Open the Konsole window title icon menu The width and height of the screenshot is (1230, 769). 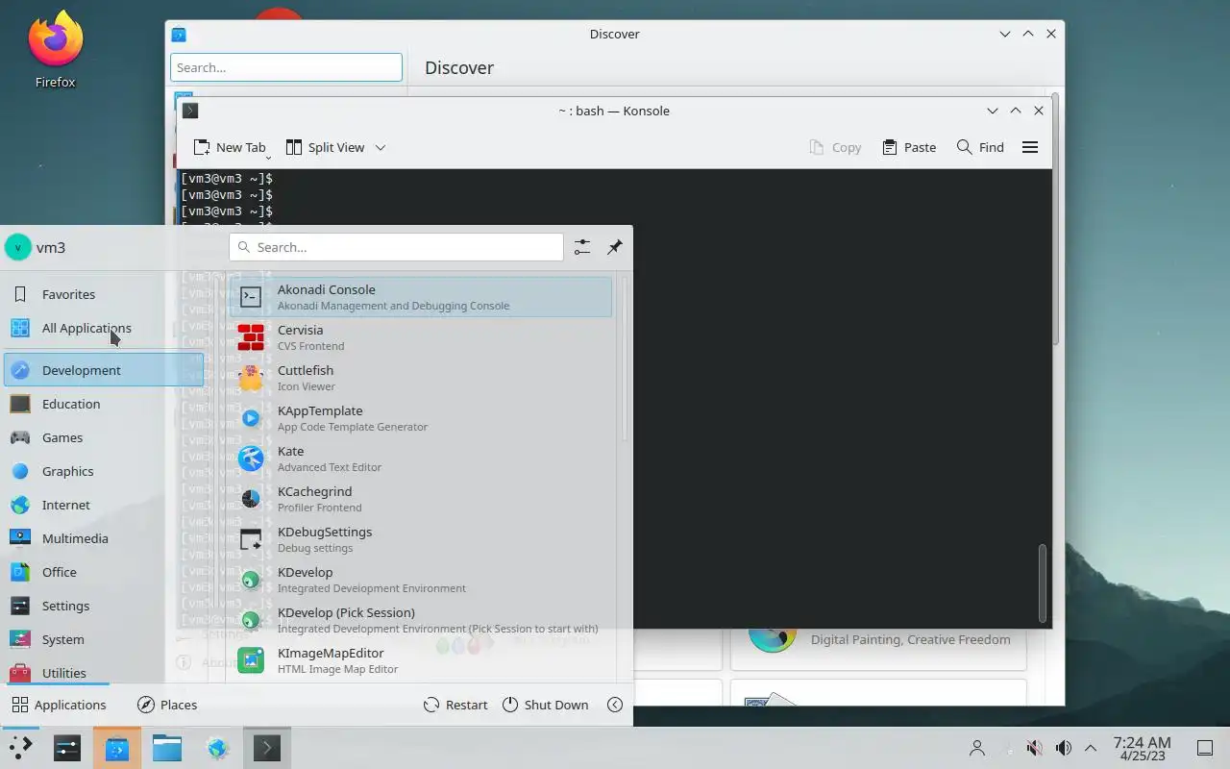(190, 111)
